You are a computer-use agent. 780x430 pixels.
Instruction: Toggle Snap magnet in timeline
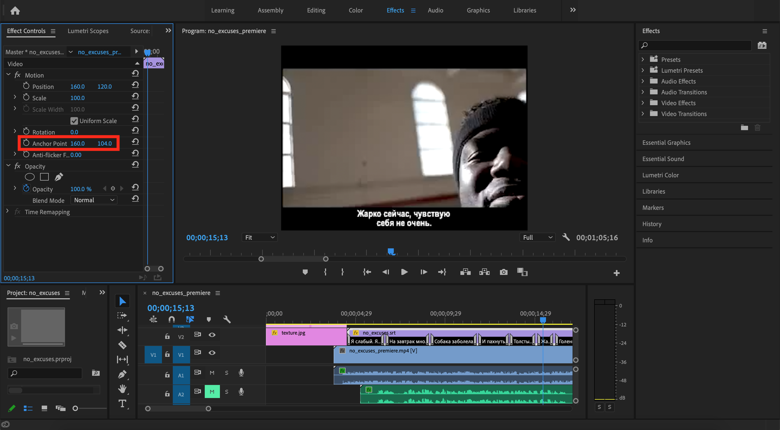(x=171, y=319)
